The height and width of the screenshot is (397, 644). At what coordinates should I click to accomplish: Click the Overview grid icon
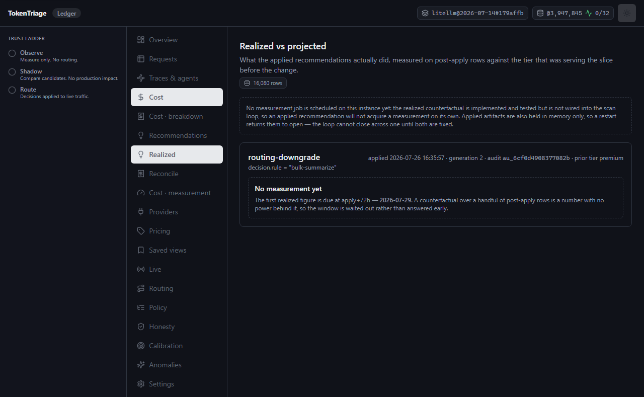[x=141, y=40]
